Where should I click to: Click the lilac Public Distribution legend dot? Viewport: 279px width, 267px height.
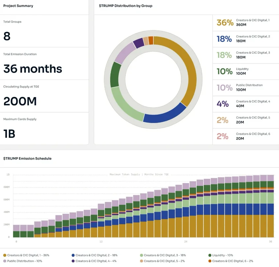coord(5,261)
